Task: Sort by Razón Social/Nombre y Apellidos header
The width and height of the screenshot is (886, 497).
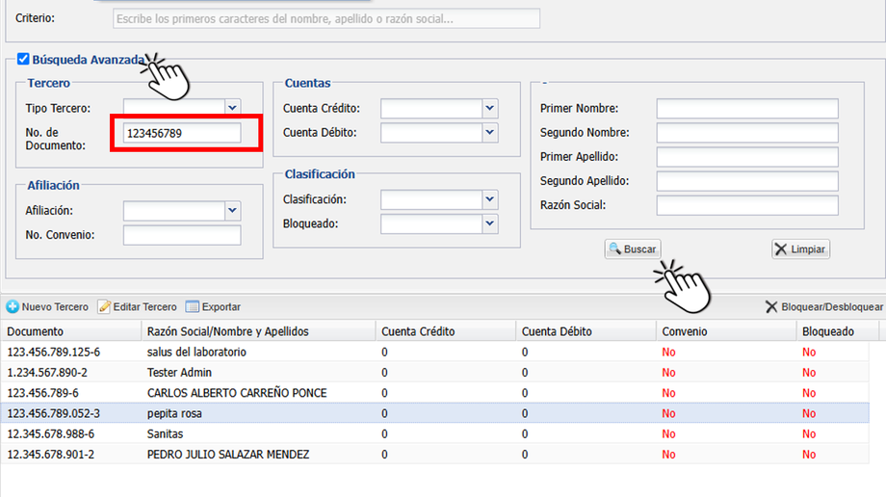Action: click(x=258, y=331)
